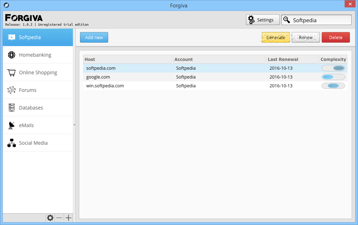Click the Homebanking globe icon

click(x=11, y=55)
